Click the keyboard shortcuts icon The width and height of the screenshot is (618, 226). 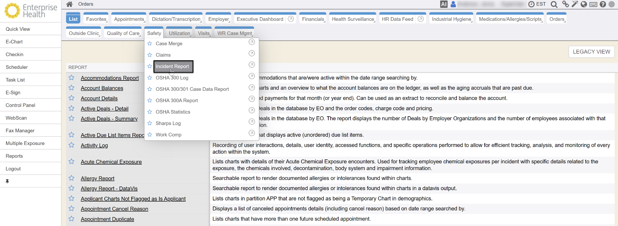[x=593, y=4]
